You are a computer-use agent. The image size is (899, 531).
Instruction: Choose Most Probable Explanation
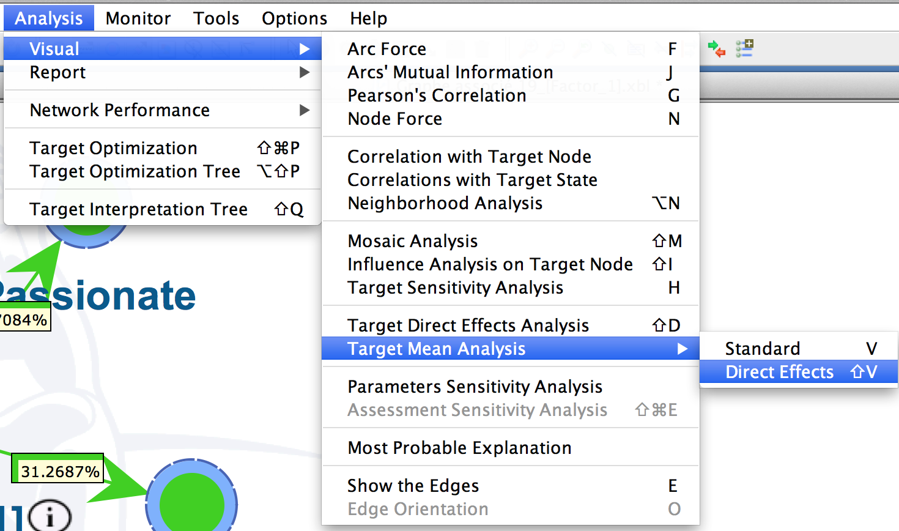pos(511,448)
